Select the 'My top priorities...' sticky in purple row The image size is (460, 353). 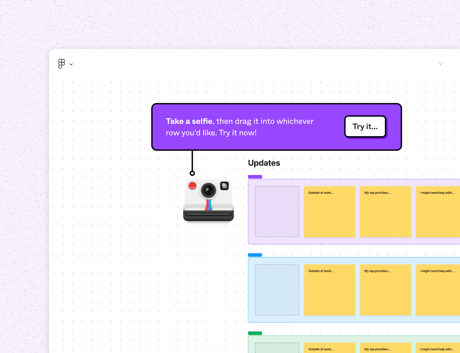point(385,211)
